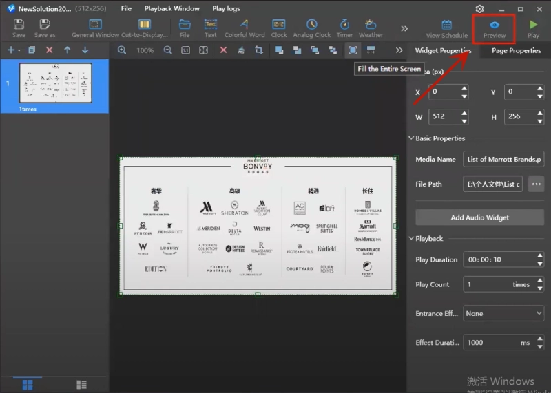Click the Fill the Entire Screen icon
The height and width of the screenshot is (393, 551).
point(353,50)
